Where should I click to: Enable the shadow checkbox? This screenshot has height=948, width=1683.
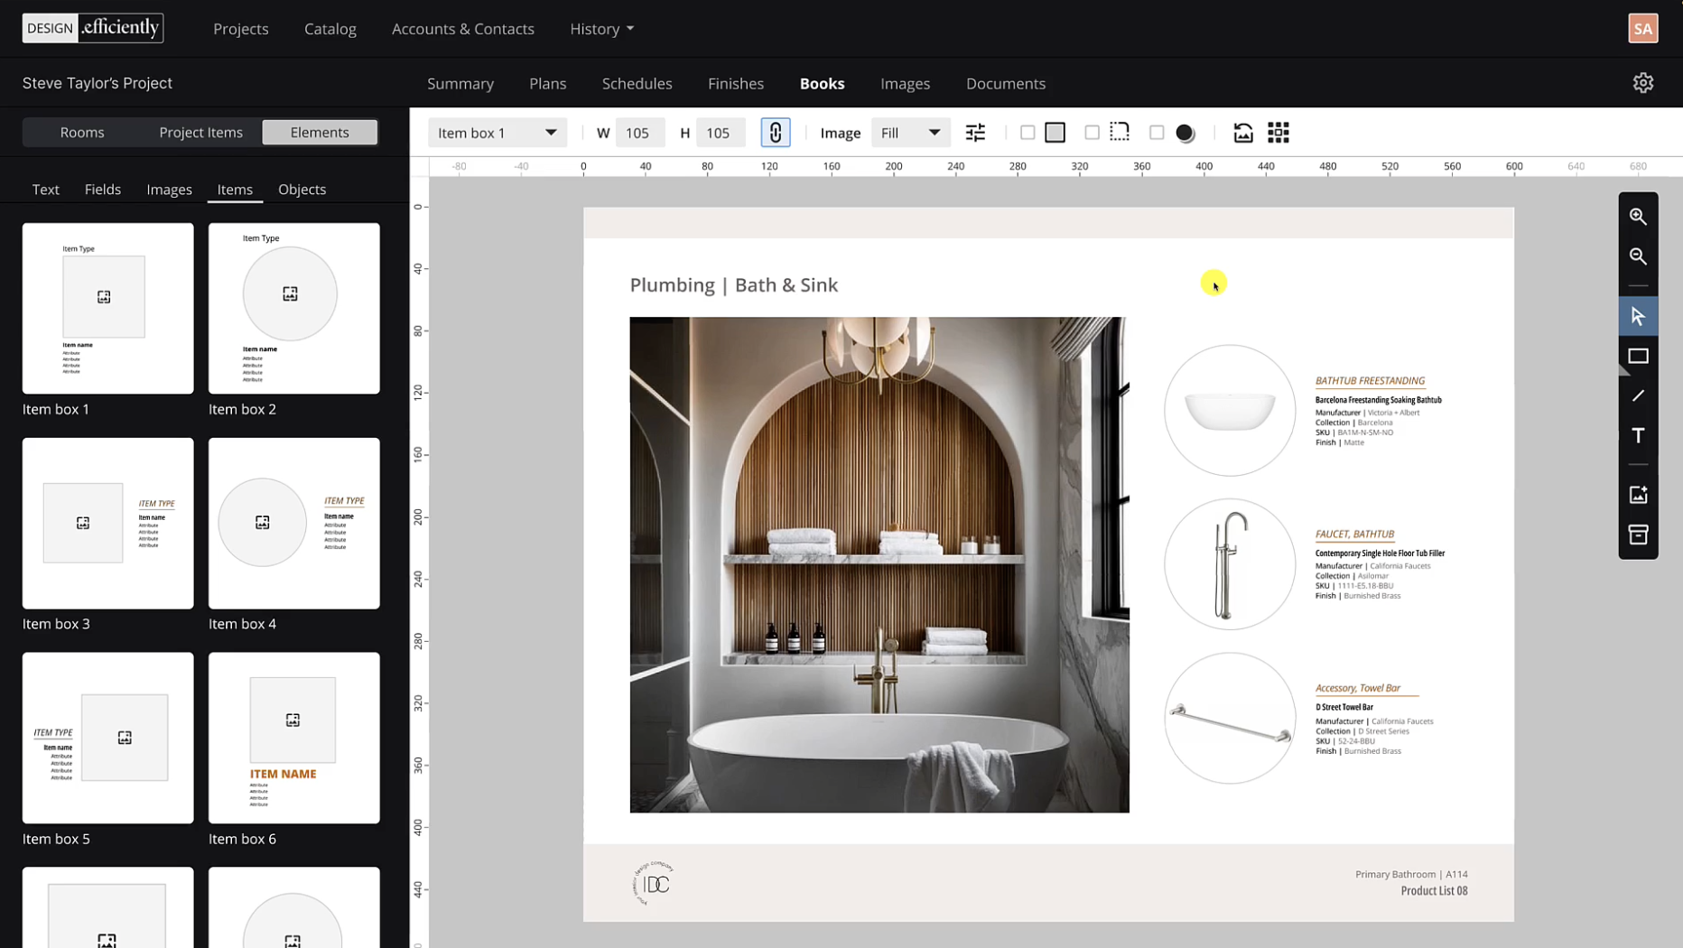[1157, 133]
